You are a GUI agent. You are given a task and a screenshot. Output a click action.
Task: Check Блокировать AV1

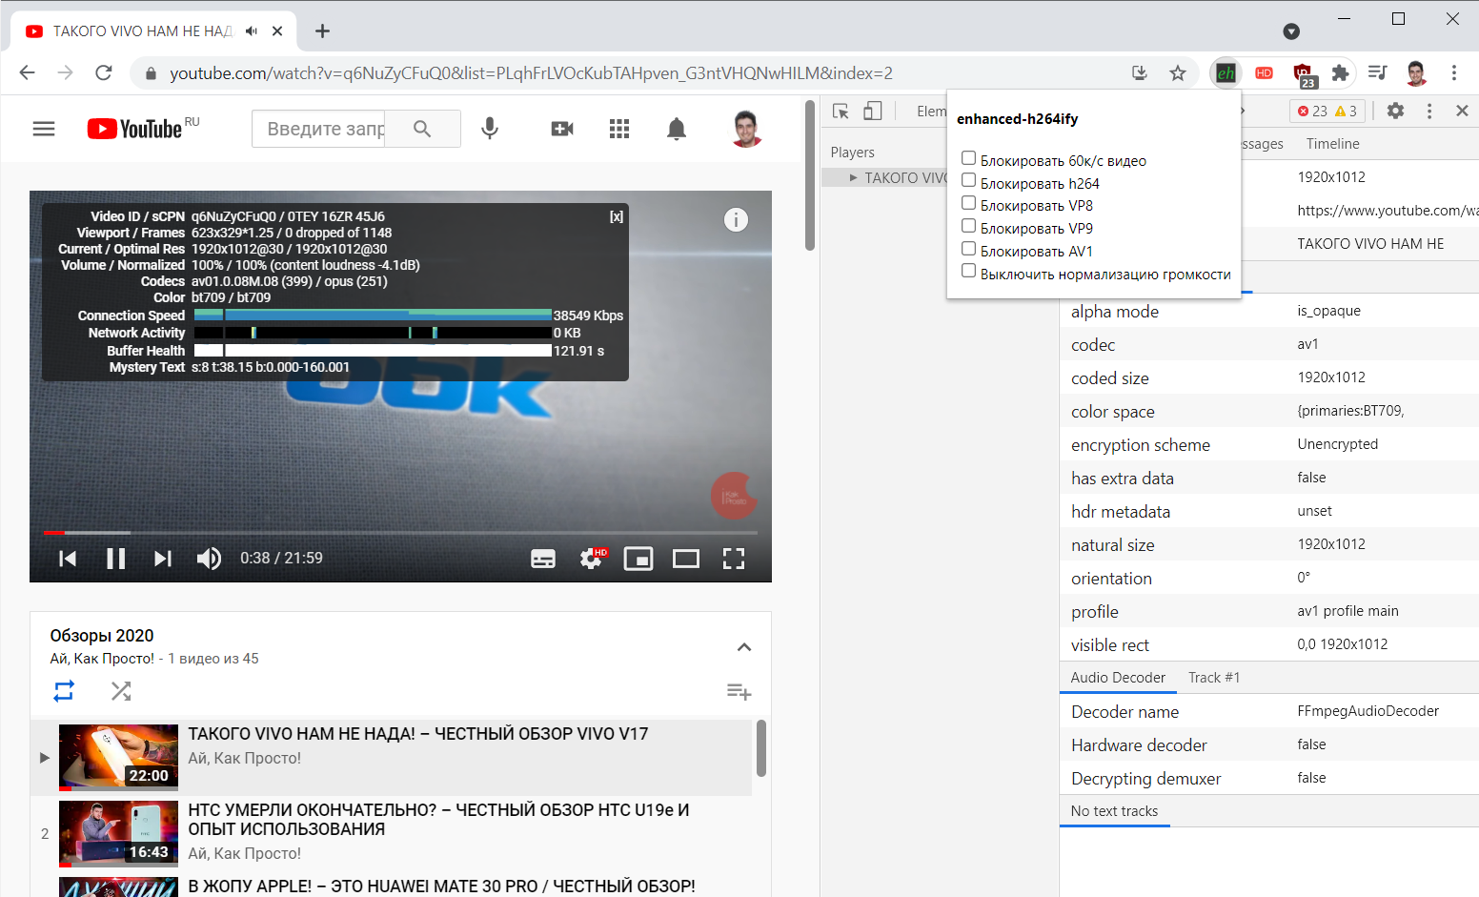click(968, 249)
